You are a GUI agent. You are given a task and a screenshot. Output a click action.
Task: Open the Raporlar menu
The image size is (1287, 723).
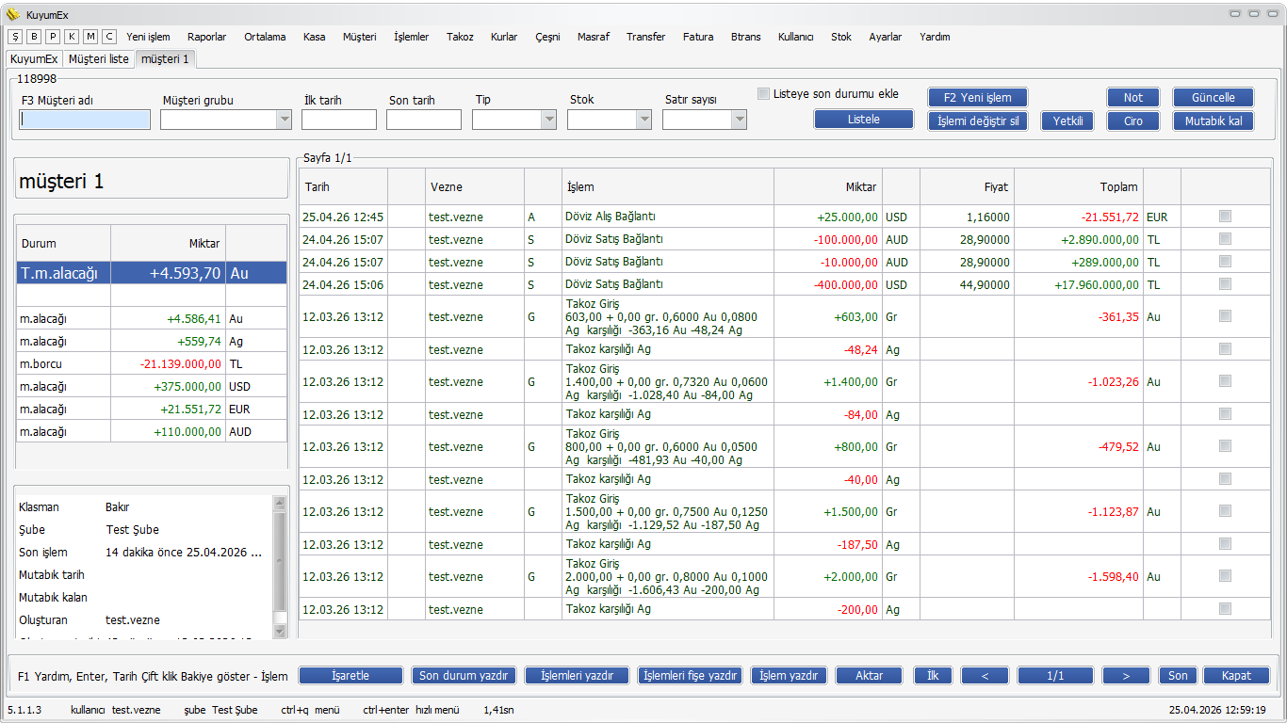[x=206, y=37]
